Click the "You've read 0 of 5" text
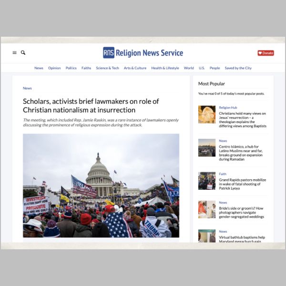Viewport: 286px width, 286px height. (x=231, y=93)
